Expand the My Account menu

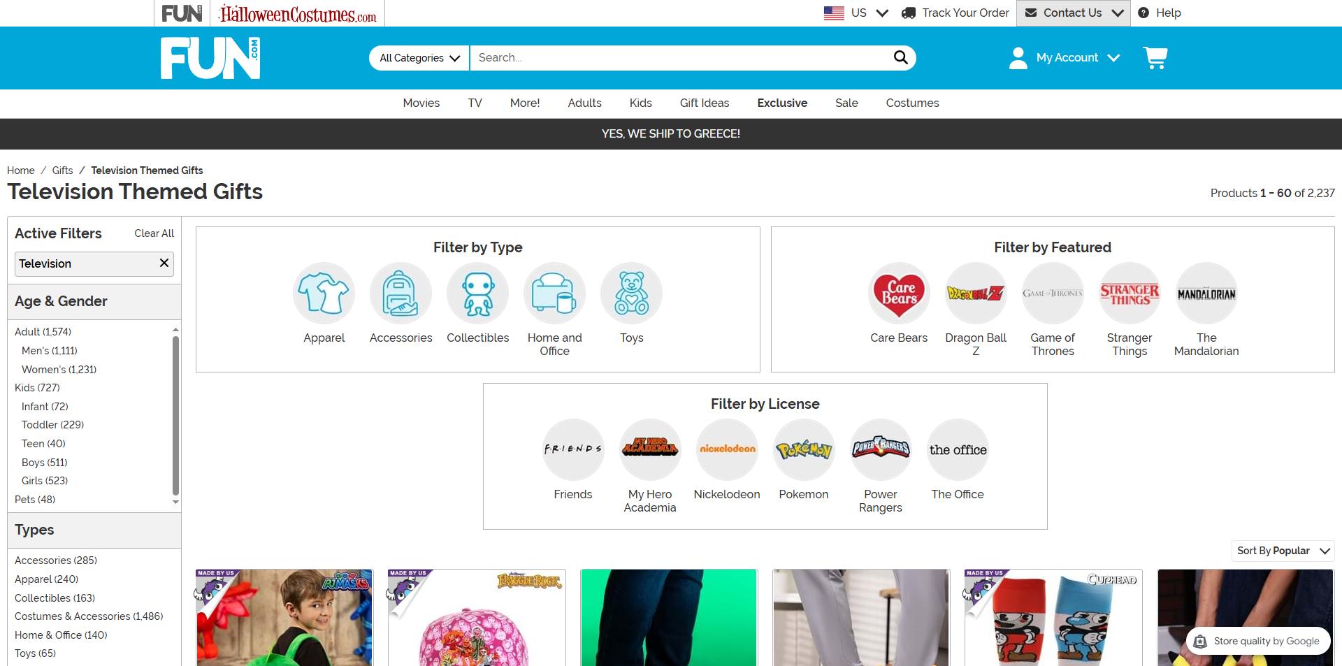click(x=1065, y=58)
